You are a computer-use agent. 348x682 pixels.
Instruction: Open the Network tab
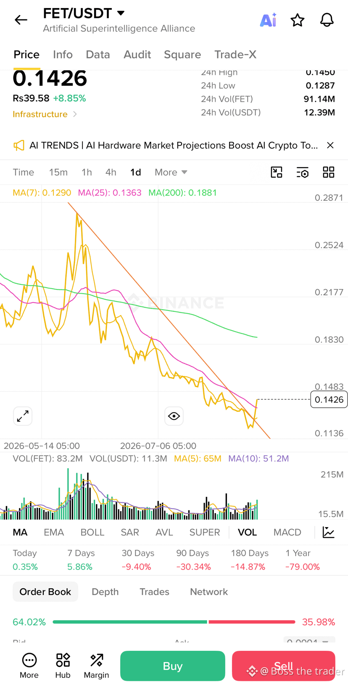[x=209, y=592]
